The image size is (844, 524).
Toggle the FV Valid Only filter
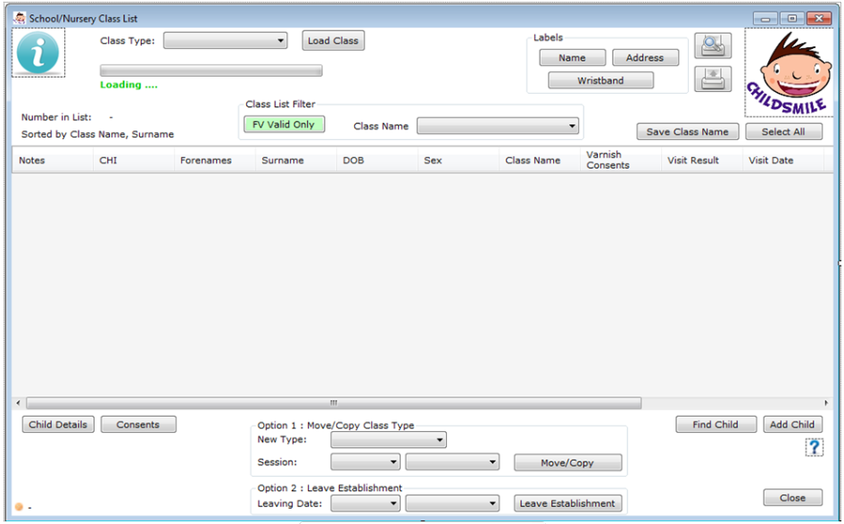(x=284, y=125)
